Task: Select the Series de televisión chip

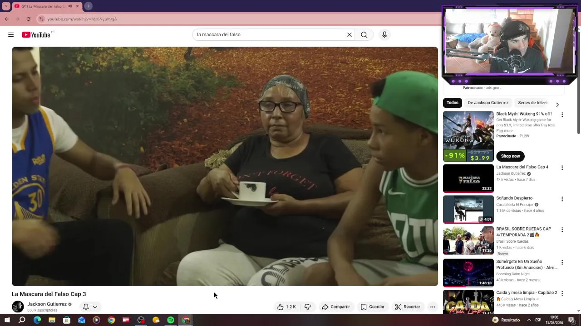Action: tap(533, 103)
